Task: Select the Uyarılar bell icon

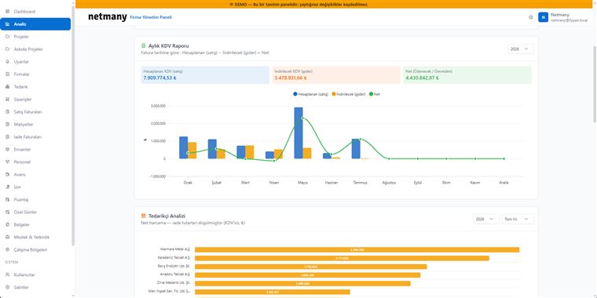Action: point(8,62)
